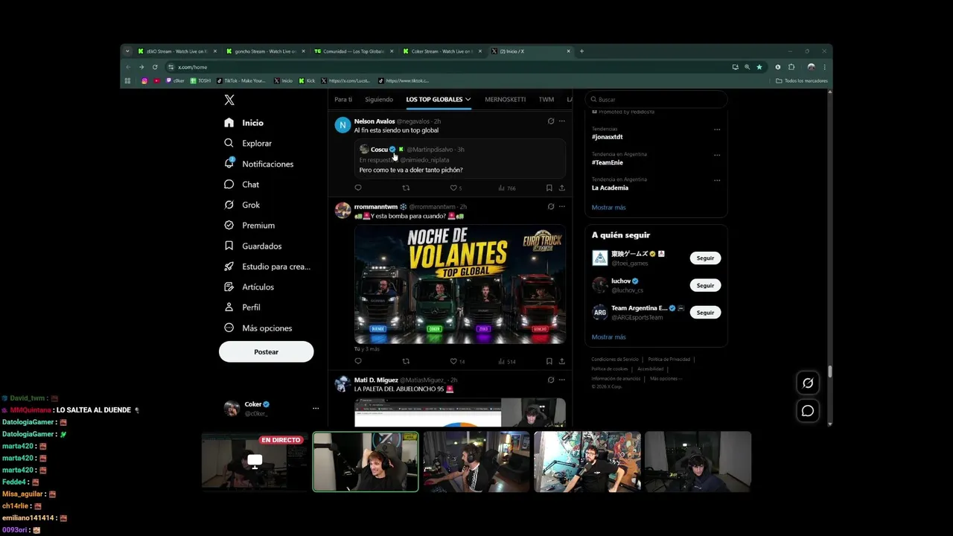Viewport: 953px width, 536px height.
Task: Click the x.com/home address bar
Action: 447,67
